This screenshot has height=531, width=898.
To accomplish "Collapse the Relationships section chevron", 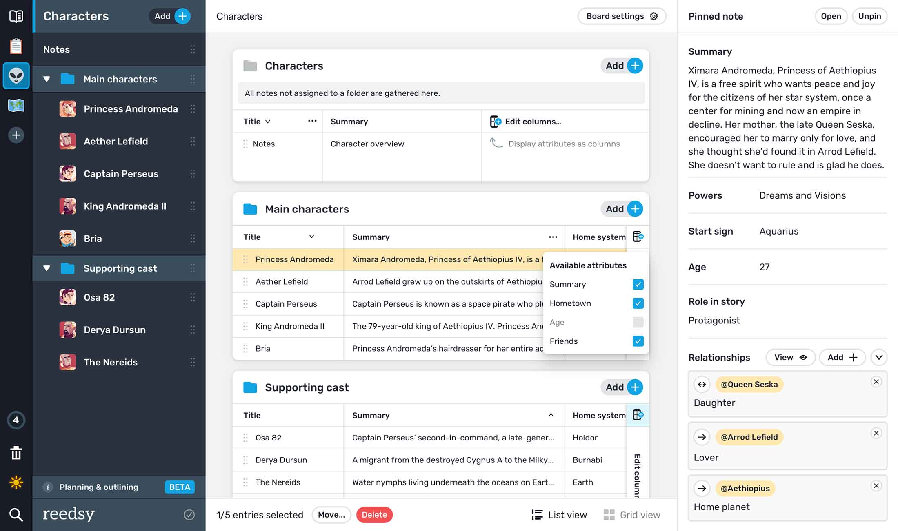I will point(879,357).
